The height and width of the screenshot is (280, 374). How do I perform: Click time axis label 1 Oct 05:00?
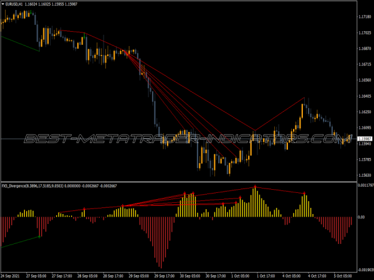point(241,276)
